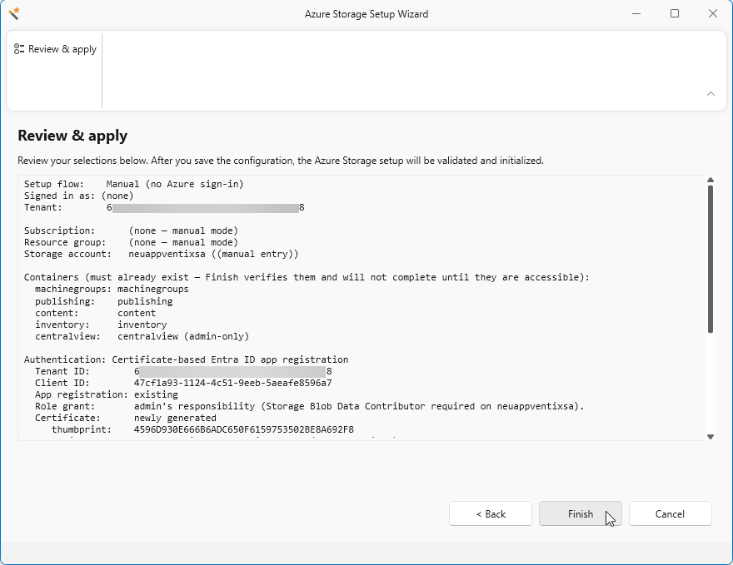Image resolution: width=733 pixels, height=565 pixels.
Task: Close the wizard window
Action: tap(713, 13)
